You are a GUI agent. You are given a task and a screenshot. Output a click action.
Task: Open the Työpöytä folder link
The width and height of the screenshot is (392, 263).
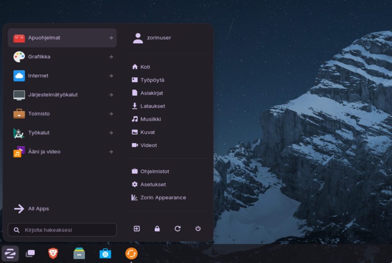(x=152, y=80)
